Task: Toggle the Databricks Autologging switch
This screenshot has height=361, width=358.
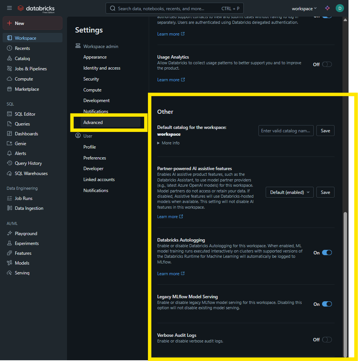Action: pos(327,253)
